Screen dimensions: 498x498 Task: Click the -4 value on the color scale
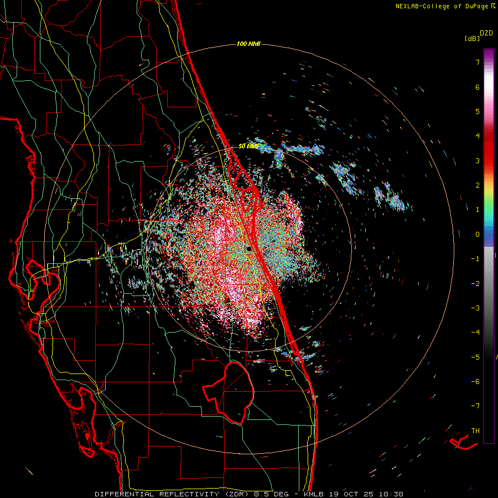(475, 333)
